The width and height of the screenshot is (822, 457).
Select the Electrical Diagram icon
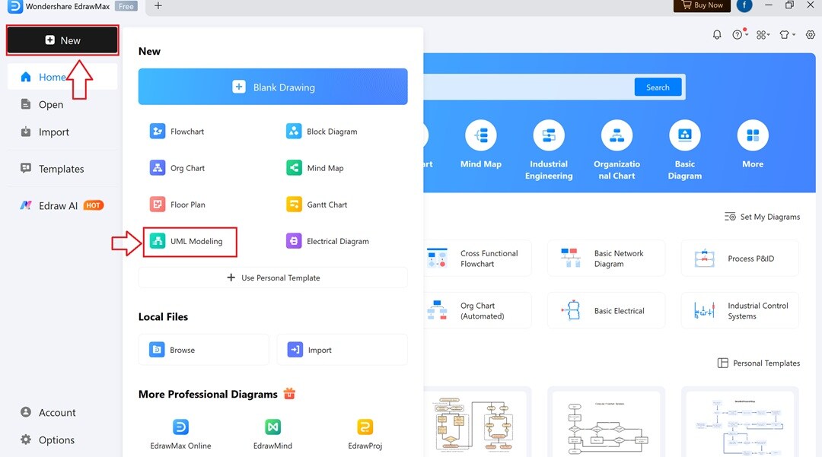click(x=294, y=241)
